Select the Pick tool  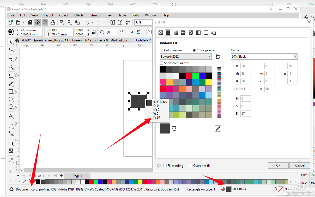(x=11, y=42)
